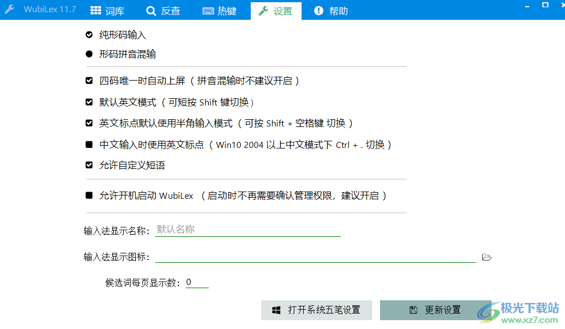Enable 允许开机启动 WubiLex option
This screenshot has width=565, height=329.
tap(89, 195)
